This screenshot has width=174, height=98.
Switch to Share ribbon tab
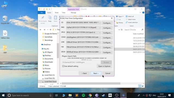(57, 13)
